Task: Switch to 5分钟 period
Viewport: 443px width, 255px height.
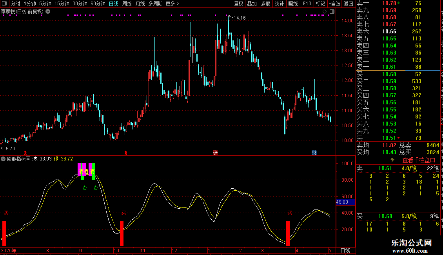Action: point(45,4)
